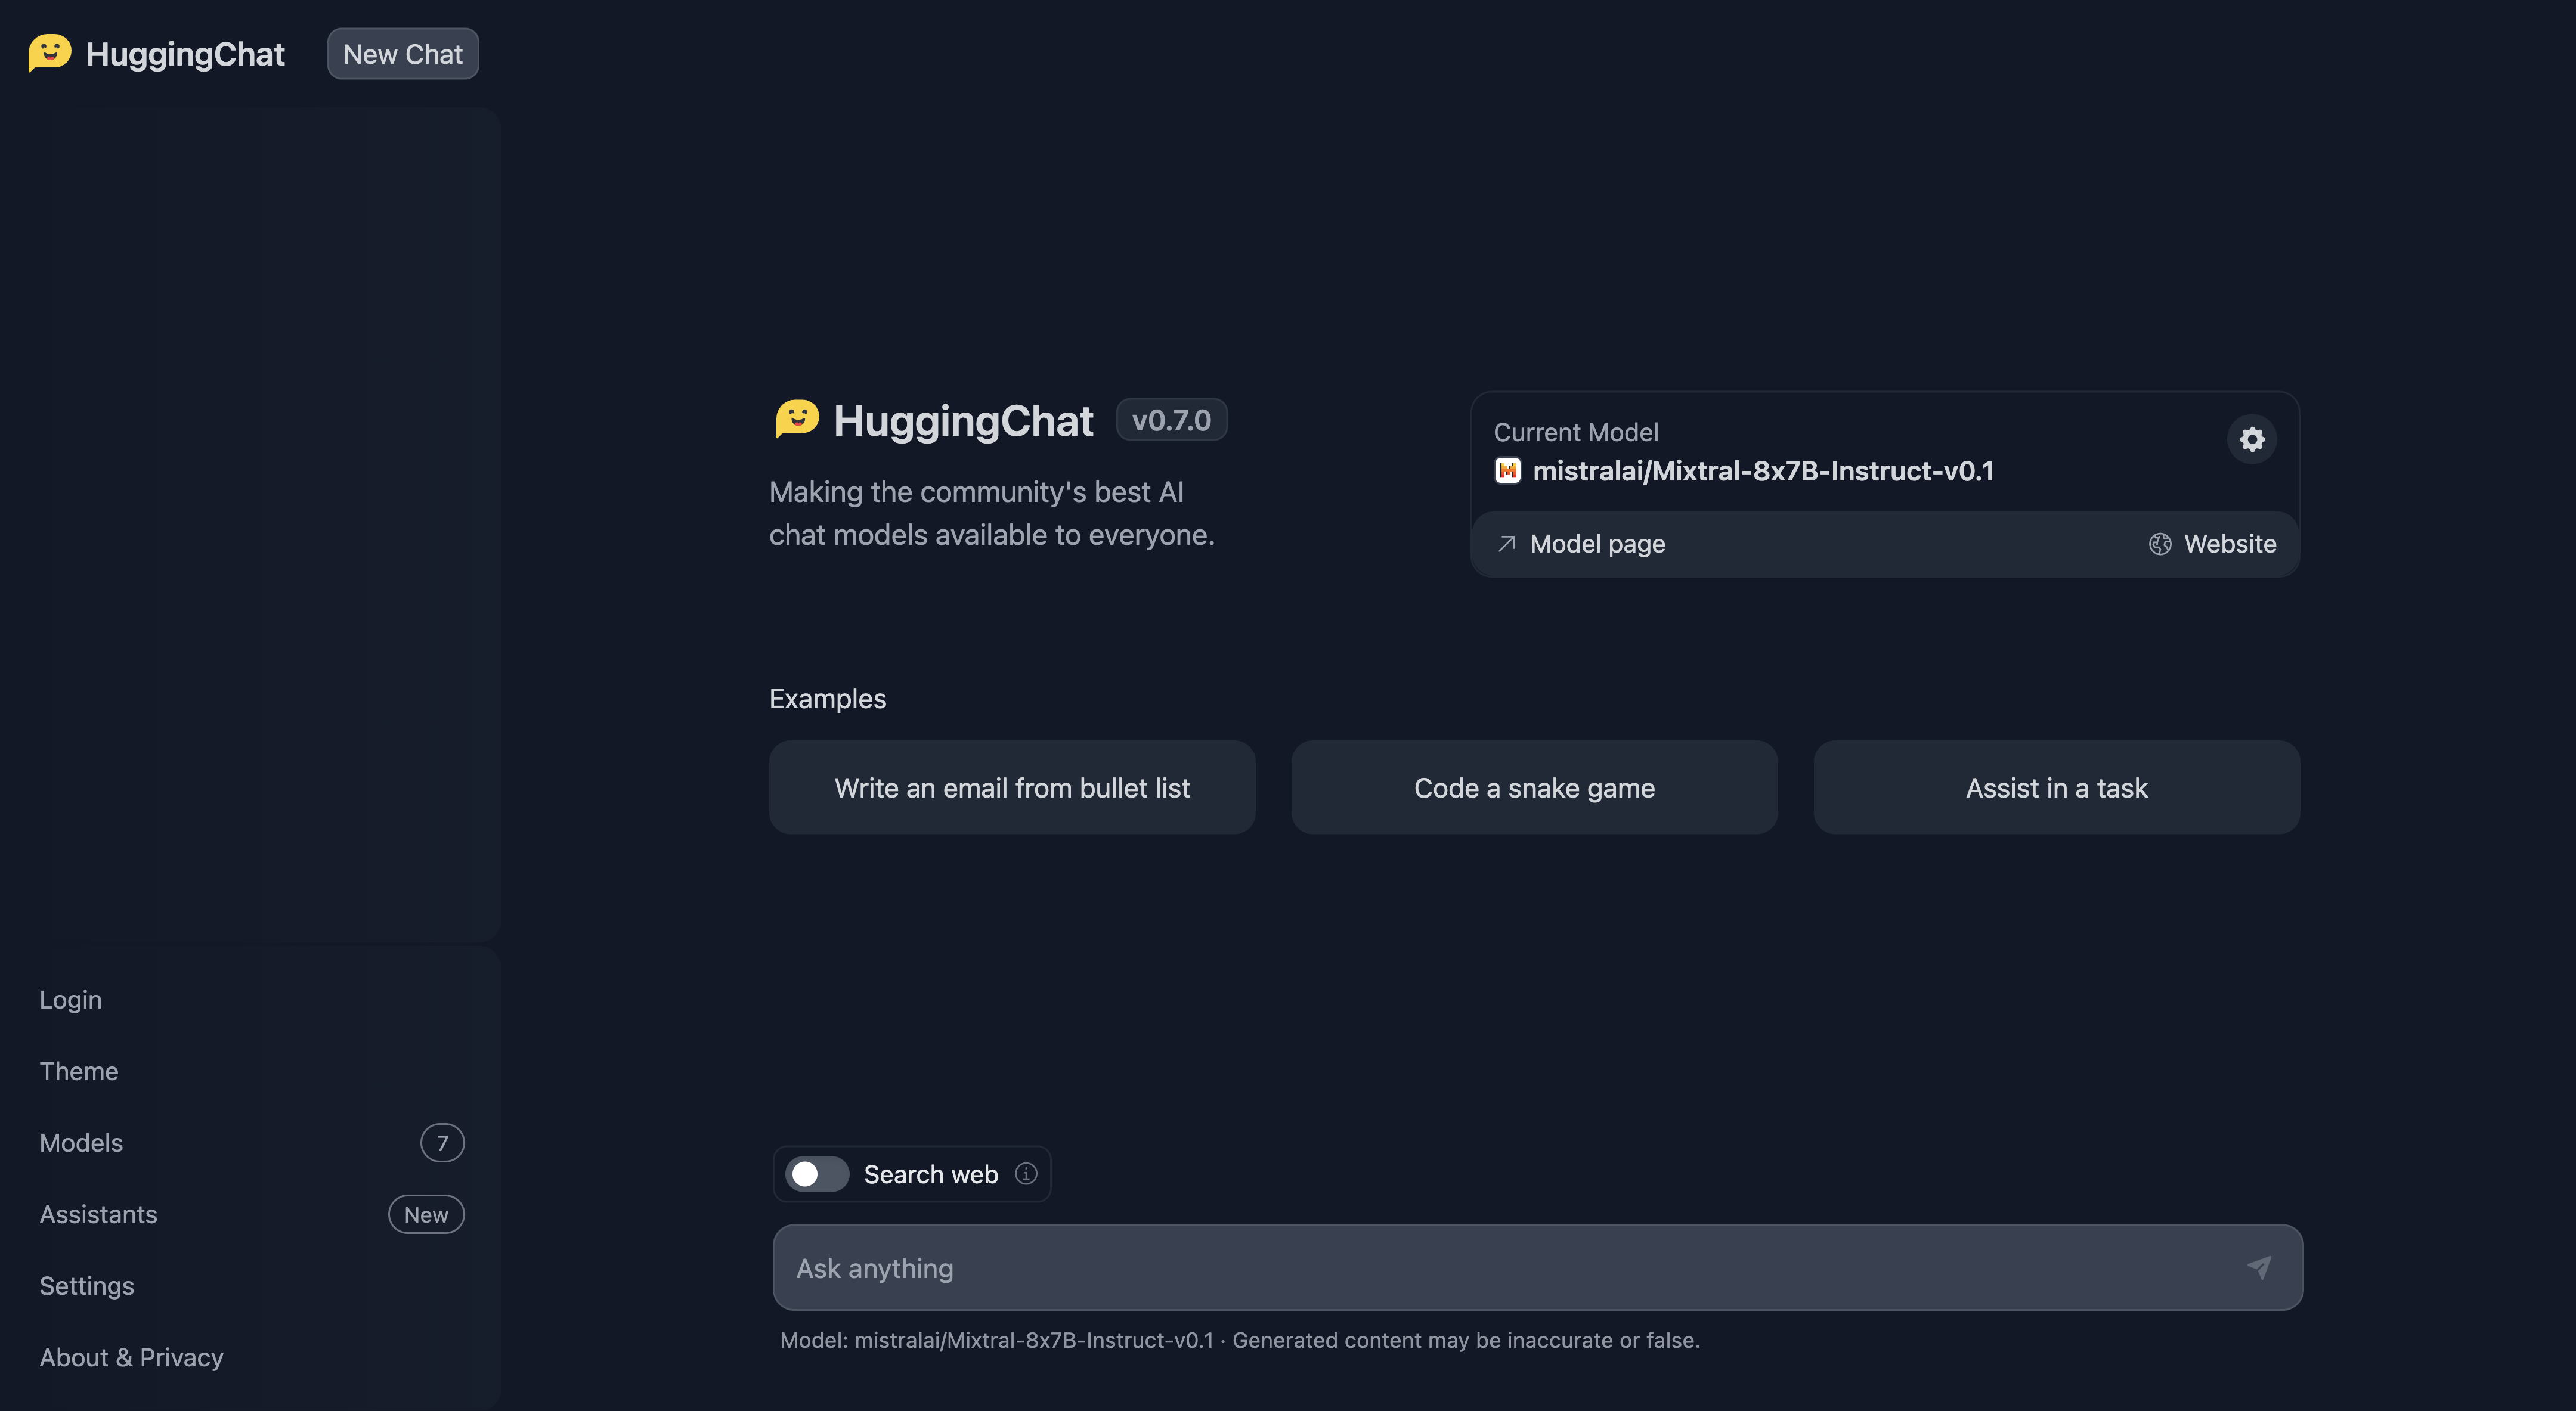Select the Write an email from bullet list example
The image size is (2576, 1411).
pyautogui.click(x=1012, y=787)
